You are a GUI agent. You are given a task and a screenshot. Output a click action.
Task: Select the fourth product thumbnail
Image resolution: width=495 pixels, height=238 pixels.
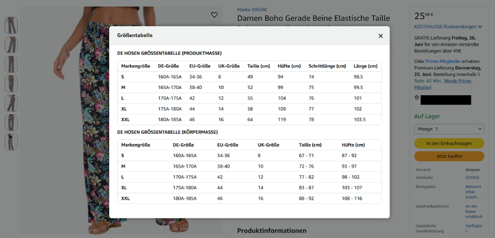coord(11,84)
